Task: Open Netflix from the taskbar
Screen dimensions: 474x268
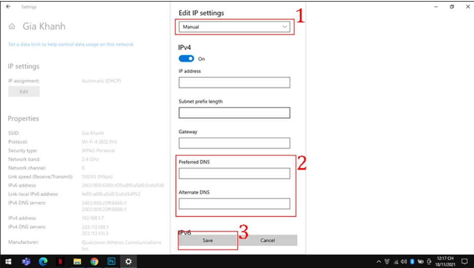Action: (x=60, y=261)
